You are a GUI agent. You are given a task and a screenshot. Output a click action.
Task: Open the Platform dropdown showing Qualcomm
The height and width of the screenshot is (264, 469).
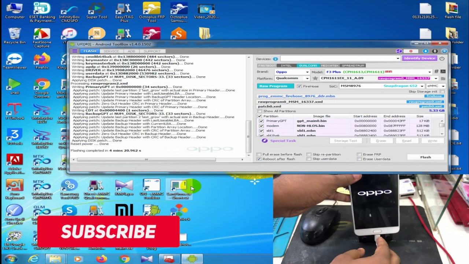click(x=307, y=78)
